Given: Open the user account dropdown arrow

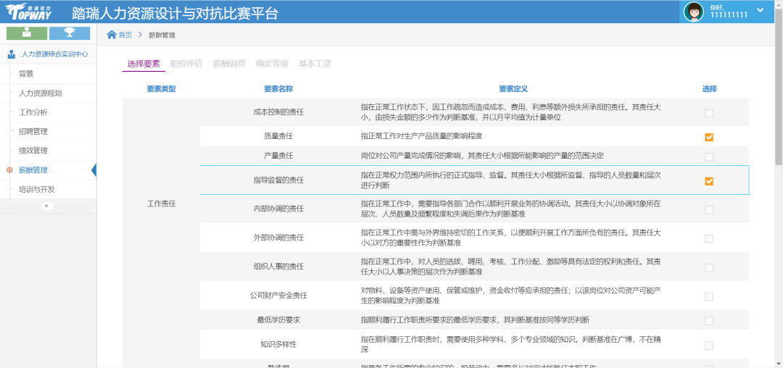Looking at the screenshot, I should (x=760, y=10).
